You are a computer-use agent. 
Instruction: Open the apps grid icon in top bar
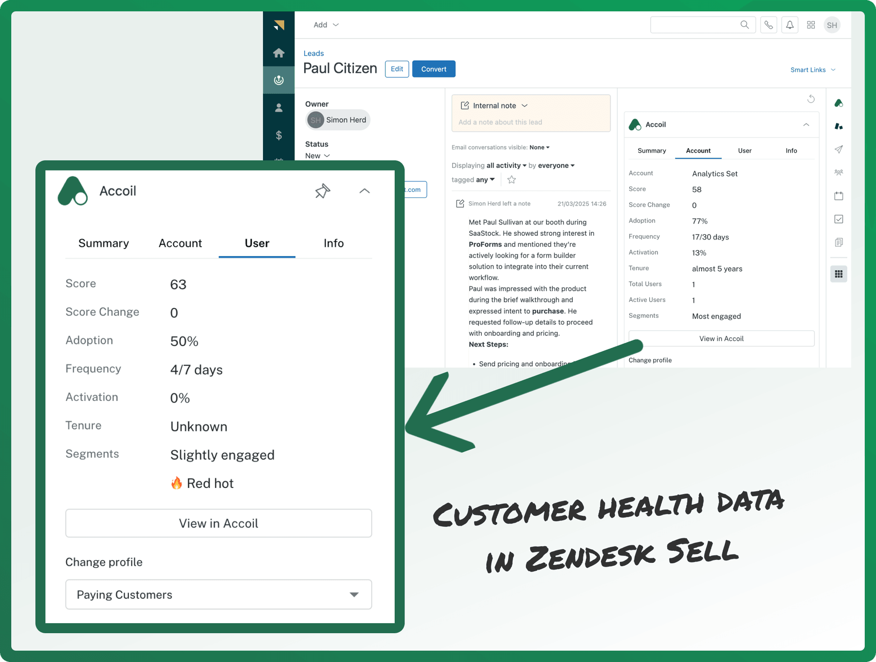(811, 25)
